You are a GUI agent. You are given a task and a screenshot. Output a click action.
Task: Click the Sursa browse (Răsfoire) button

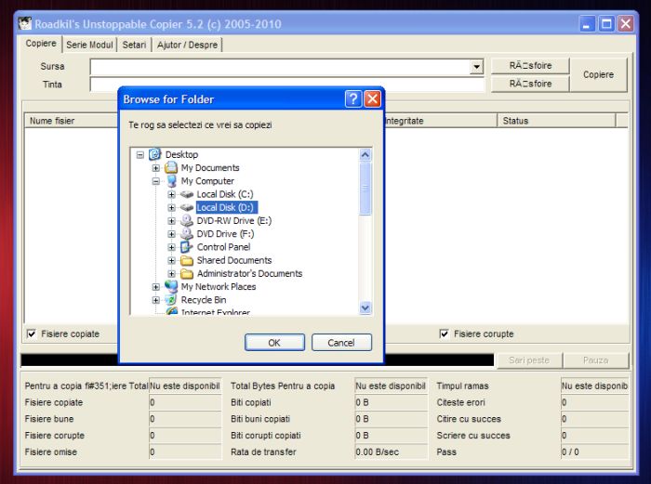530,66
